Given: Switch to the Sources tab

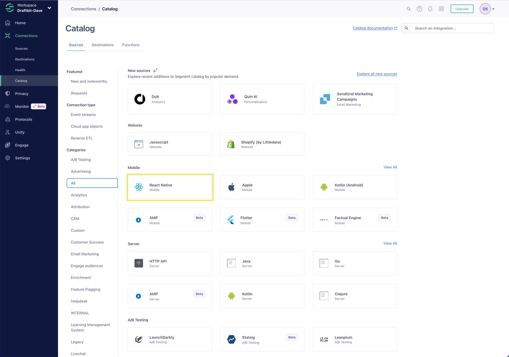Looking at the screenshot, I should [76, 45].
